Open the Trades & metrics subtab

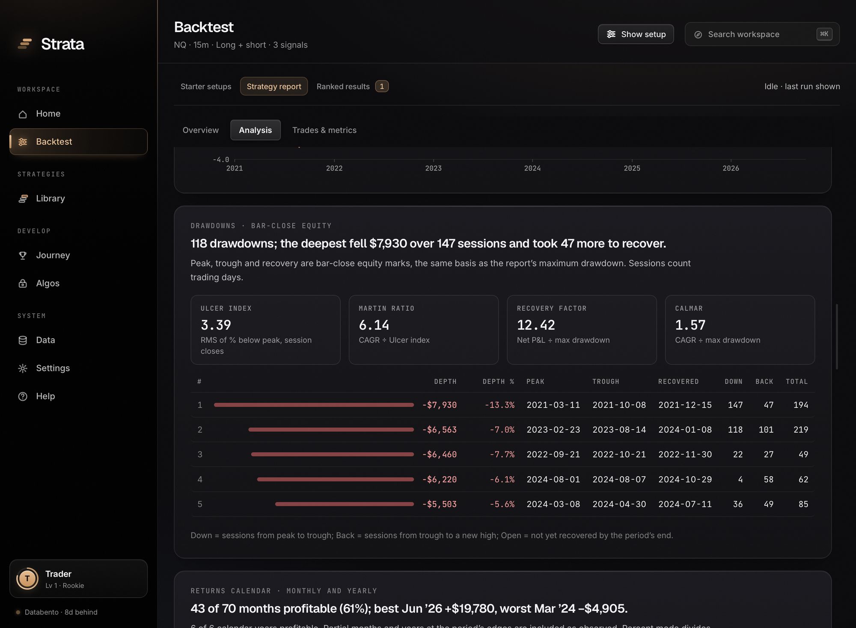click(x=324, y=130)
